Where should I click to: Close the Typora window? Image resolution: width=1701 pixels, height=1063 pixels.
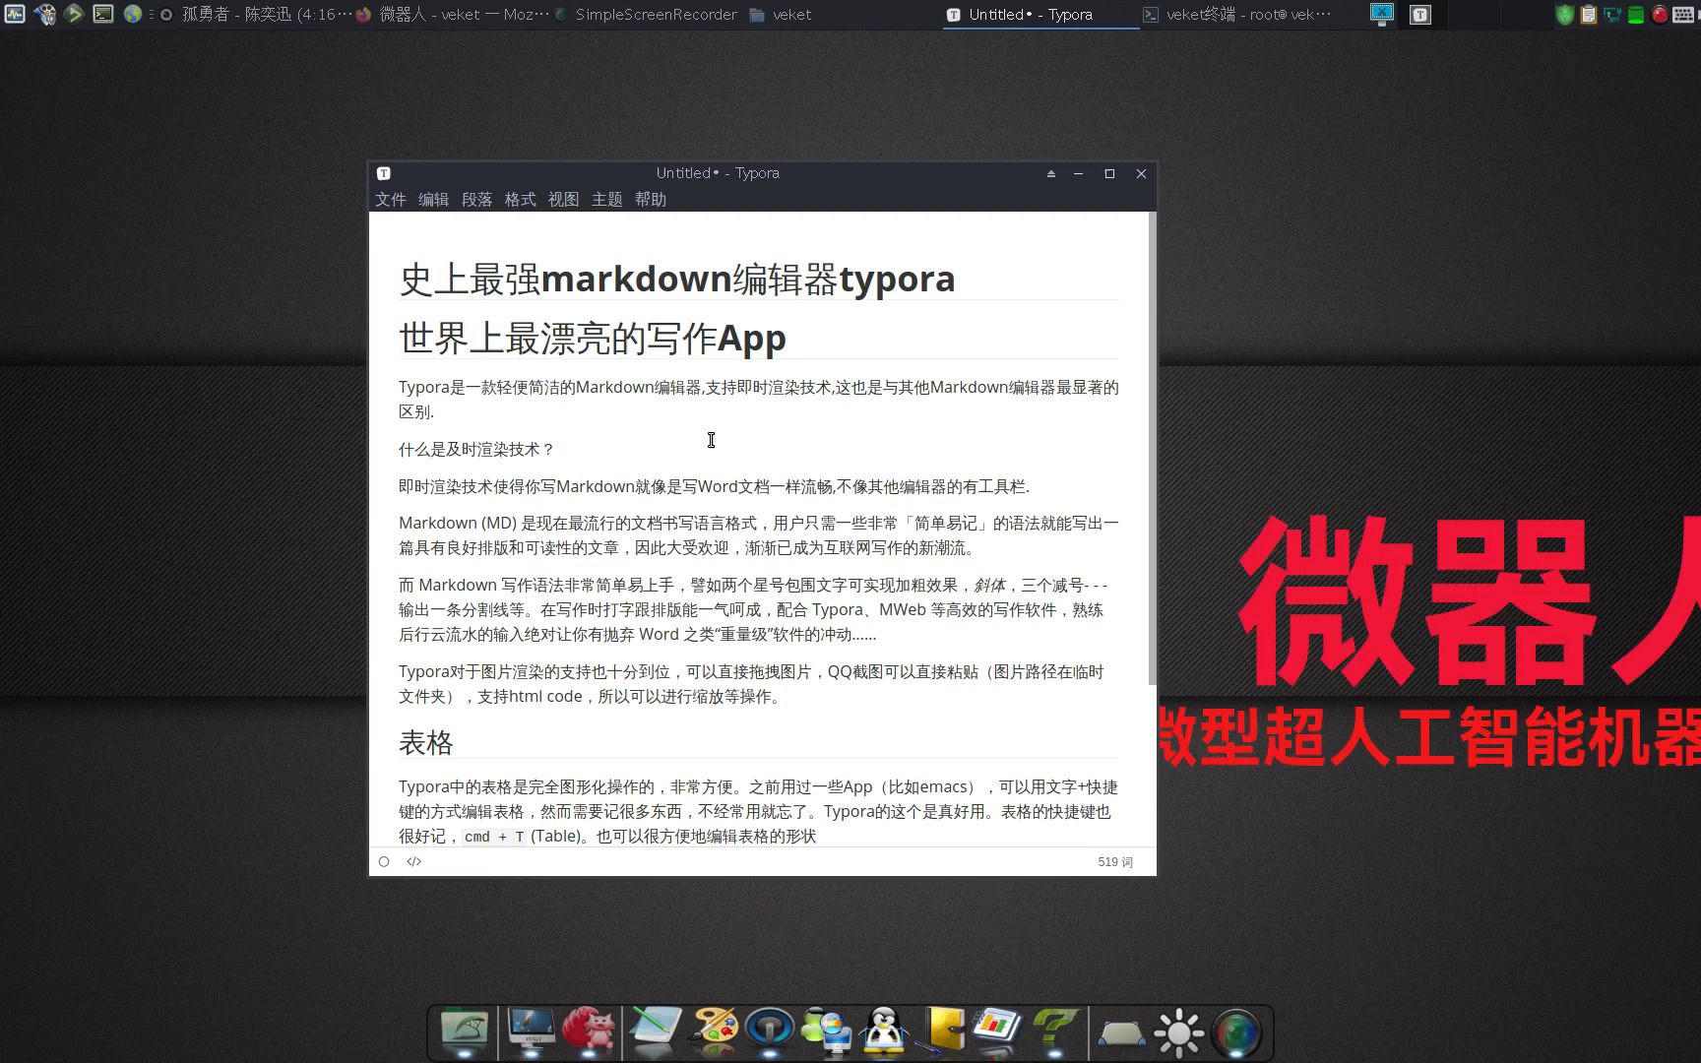[1141, 173]
